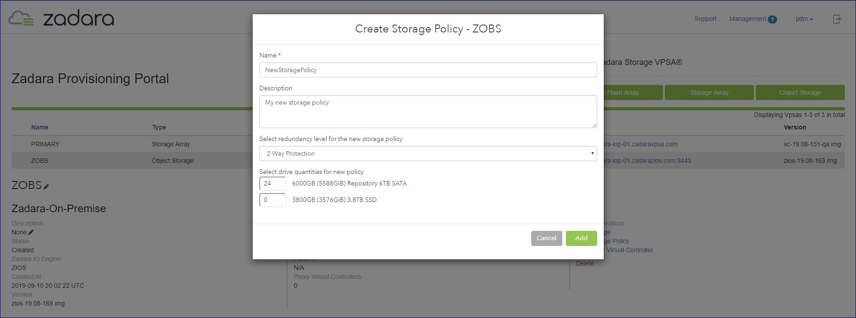The image size is (856, 318).
Task: Sort by Name column header
Action: pos(40,127)
